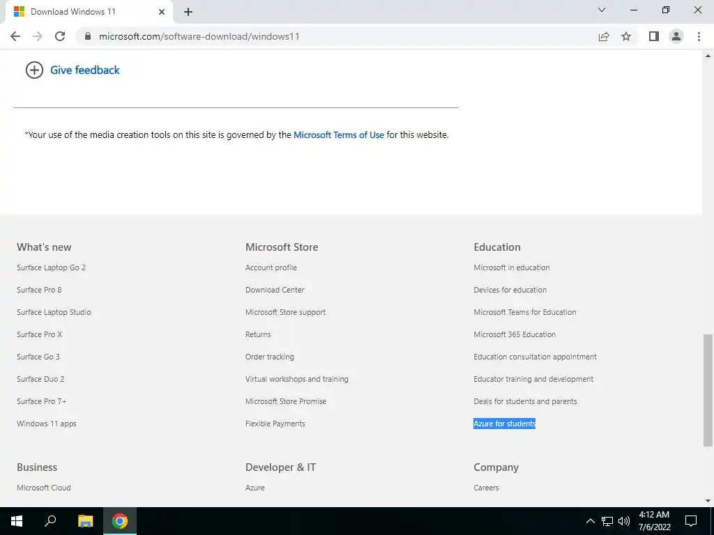Open the Microsoft Terms of Use link

coord(338,134)
